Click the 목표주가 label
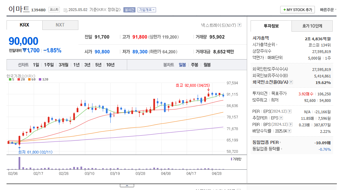Viewport: 341px width, 190px height. click(x=279, y=94)
